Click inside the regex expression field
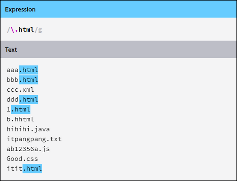This screenshot has width=237, height=181. pyautogui.click(x=118, y=29)
